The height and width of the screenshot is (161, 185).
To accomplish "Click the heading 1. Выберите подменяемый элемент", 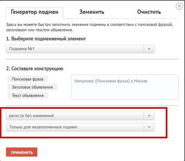I will 46,39.
